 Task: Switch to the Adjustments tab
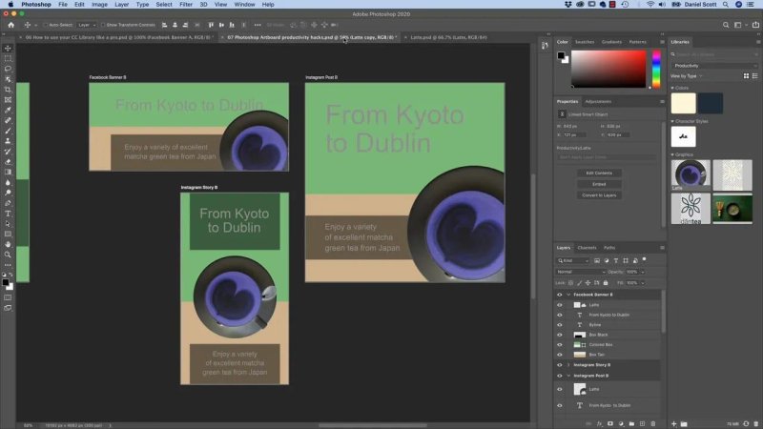tap(598, 102)
